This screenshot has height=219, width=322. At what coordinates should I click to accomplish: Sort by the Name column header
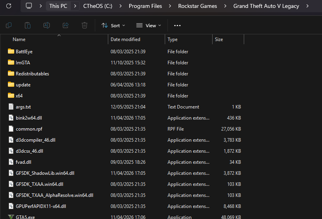19,39
